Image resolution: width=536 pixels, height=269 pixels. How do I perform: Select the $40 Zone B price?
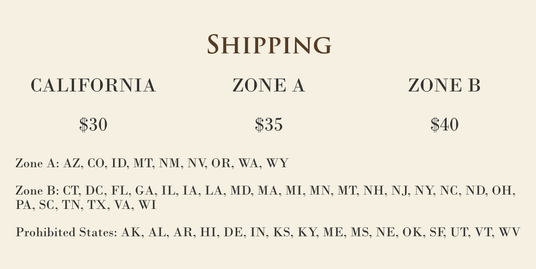(x=444, y=125)
